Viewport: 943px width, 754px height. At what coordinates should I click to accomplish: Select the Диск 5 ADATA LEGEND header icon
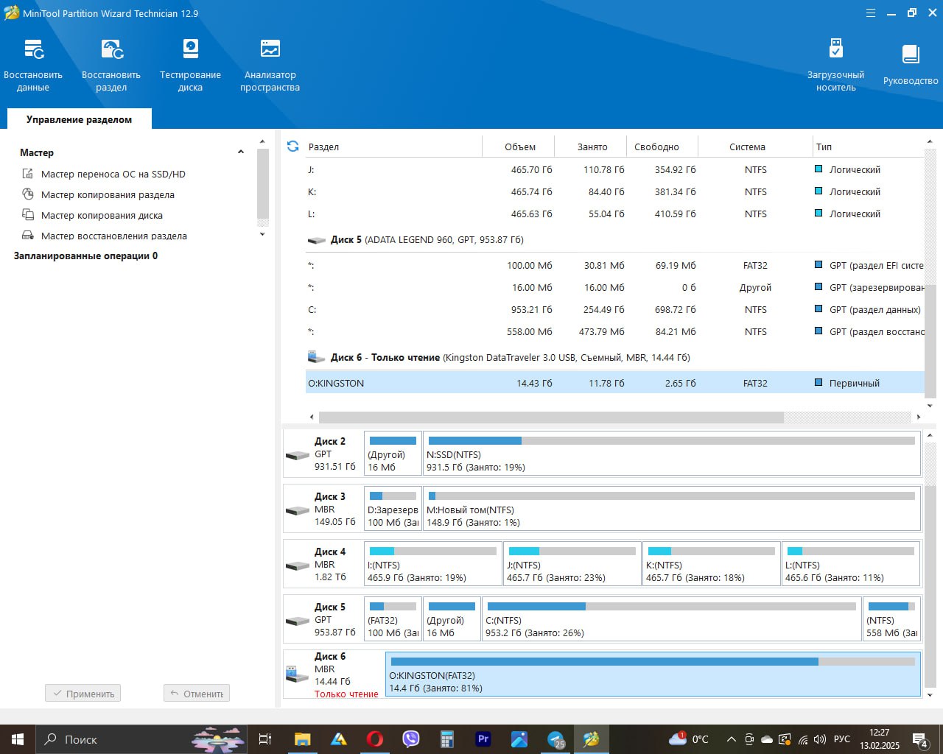pyautogui.click(x=317, y=240)
